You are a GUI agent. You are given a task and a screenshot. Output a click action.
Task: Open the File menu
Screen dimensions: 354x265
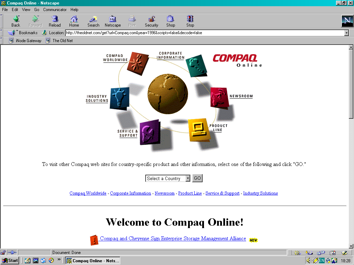pyautogui.click(x=5, y=10)
